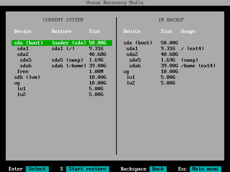Click the 1.00M free space size value

tap(96, 72)
